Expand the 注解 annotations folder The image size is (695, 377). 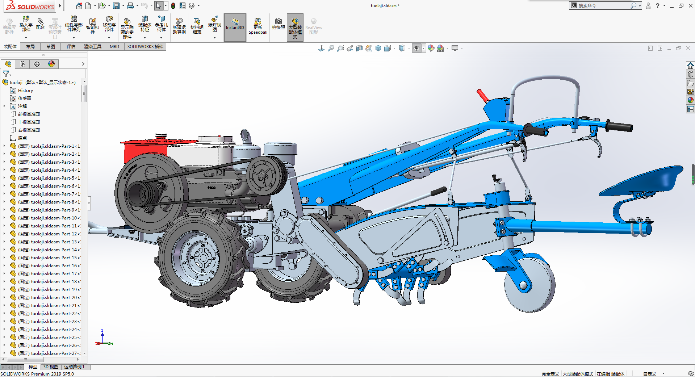(x=4, y=106)
